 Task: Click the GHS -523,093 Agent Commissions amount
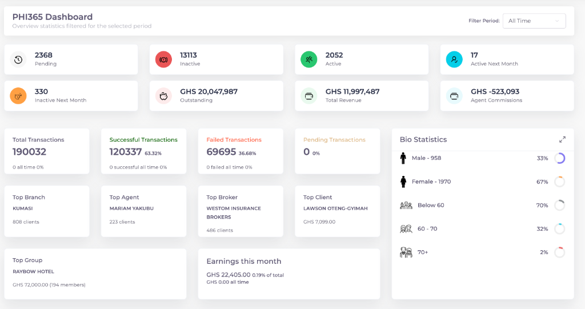495,91
